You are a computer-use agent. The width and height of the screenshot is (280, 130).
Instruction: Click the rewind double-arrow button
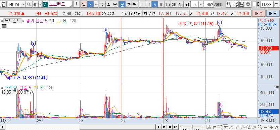pyautogui.click(x=164, y=127)
